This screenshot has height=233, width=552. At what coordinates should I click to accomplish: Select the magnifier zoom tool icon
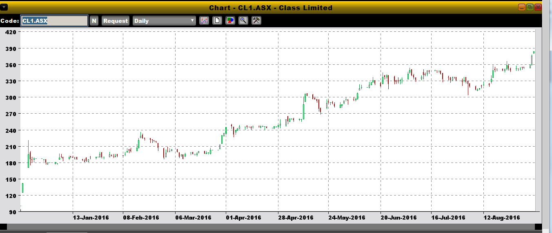click(x=243, y=20)
